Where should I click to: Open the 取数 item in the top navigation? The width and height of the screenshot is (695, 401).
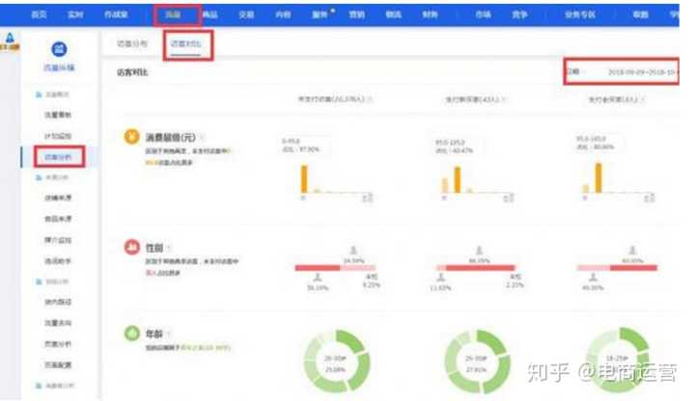pos(641,14)
